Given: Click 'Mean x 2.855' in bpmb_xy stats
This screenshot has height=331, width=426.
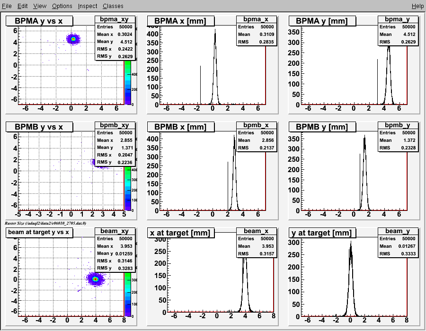Looking at the screenshot, I should (115, 140).
